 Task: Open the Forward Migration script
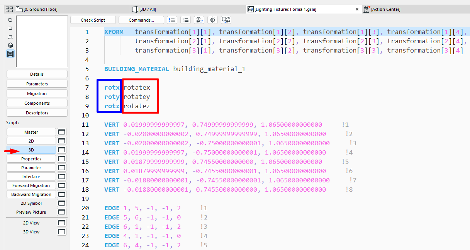click(x=31, y=185)
